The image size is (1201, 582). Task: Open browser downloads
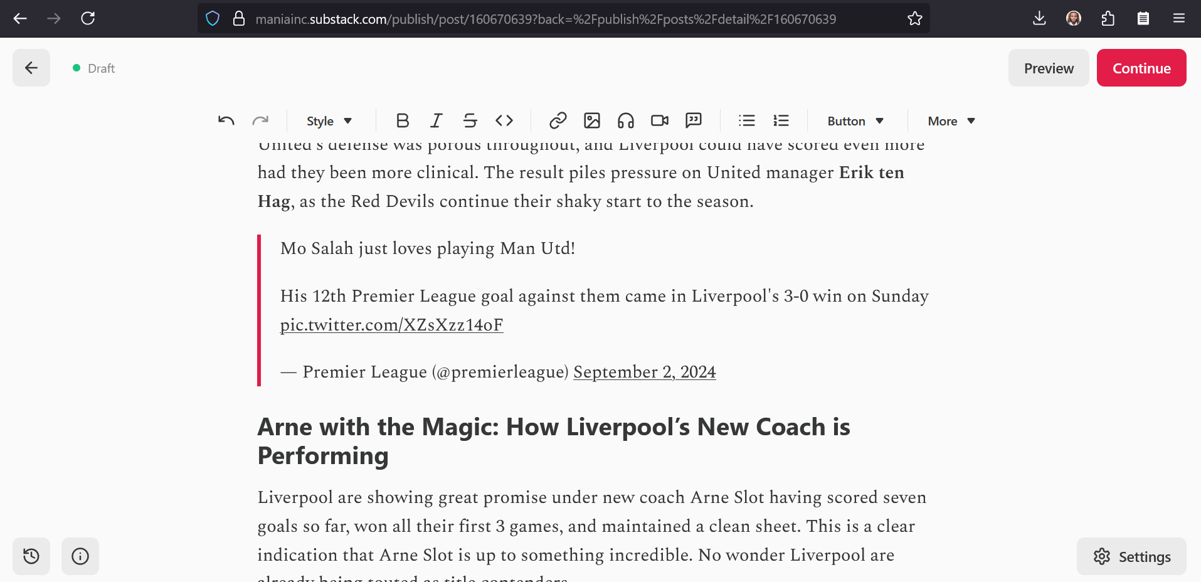pyautogui.click(x=1039, y=18)
